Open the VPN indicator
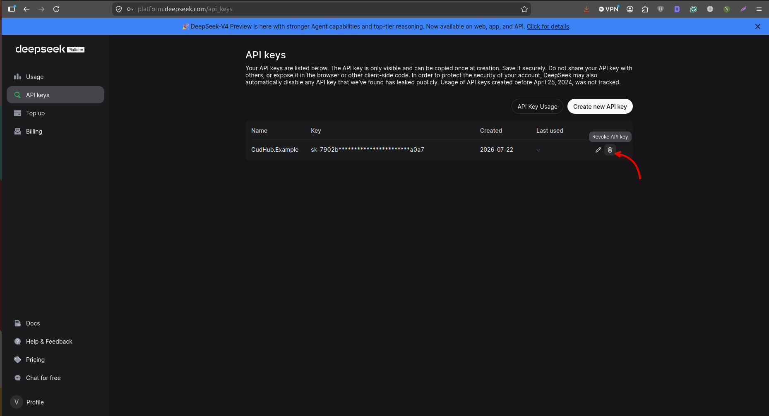Image resolution: width=769 pixels, height=416 pixels. (x=609, y=9)
